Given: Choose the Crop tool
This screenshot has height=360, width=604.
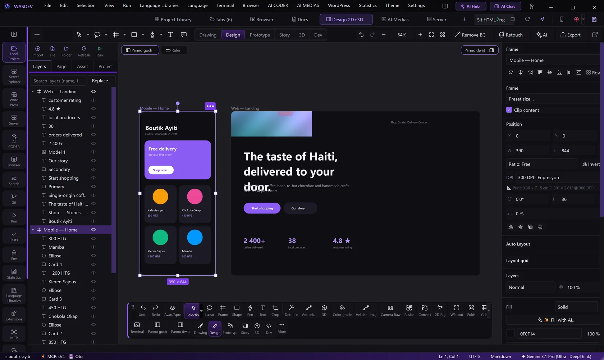Looking at the screenshot, I should [275, 310].
